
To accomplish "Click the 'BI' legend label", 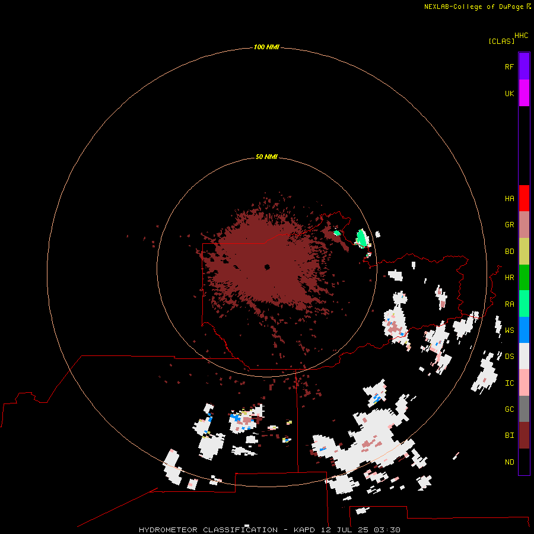I will (x=509, y=436).
